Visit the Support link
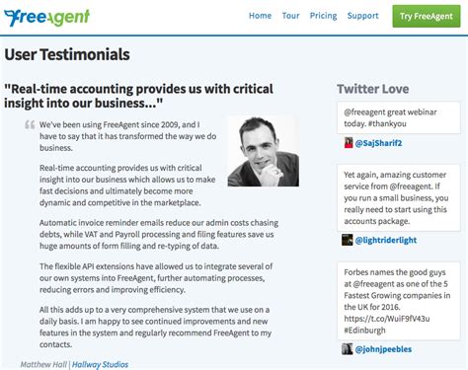The width and height of the screenshot is (468, 370). 362,16
